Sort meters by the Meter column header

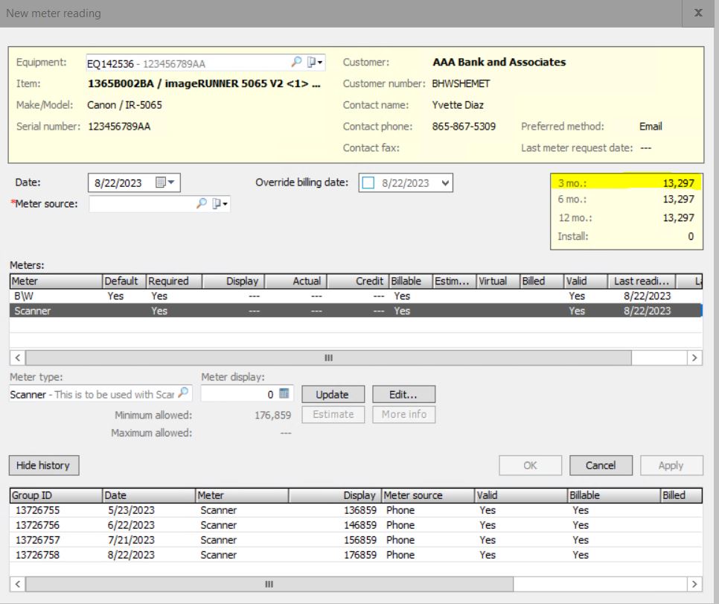click(x=56, y=281)
